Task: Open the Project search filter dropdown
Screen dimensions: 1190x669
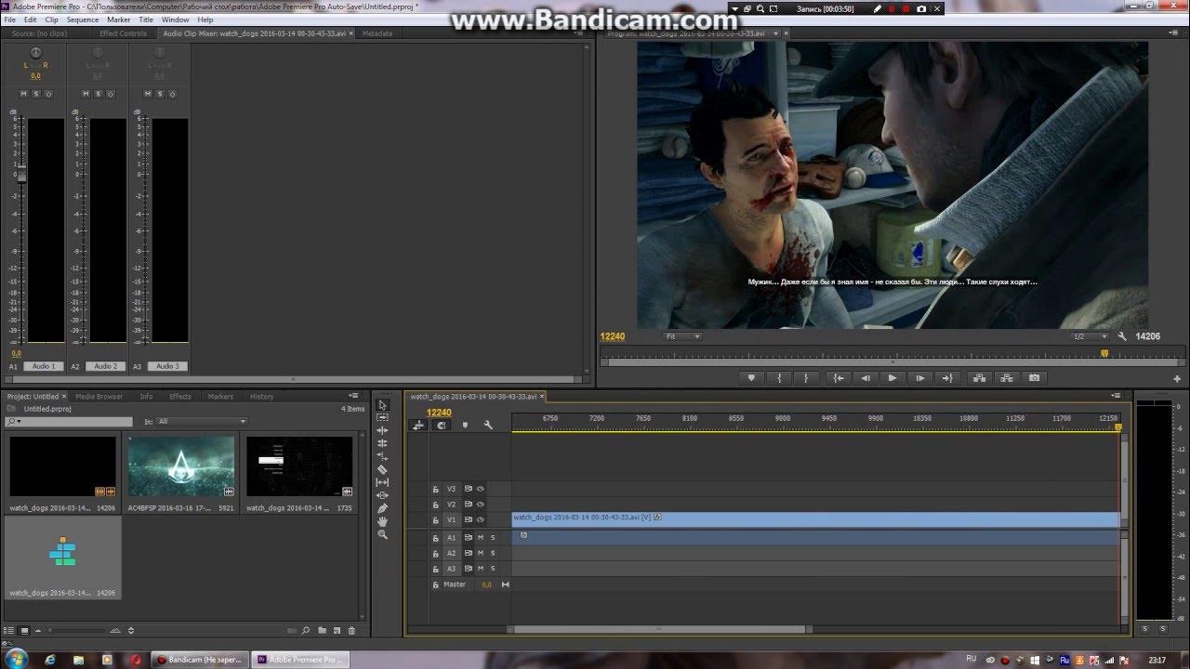Action: coord(13,421)
